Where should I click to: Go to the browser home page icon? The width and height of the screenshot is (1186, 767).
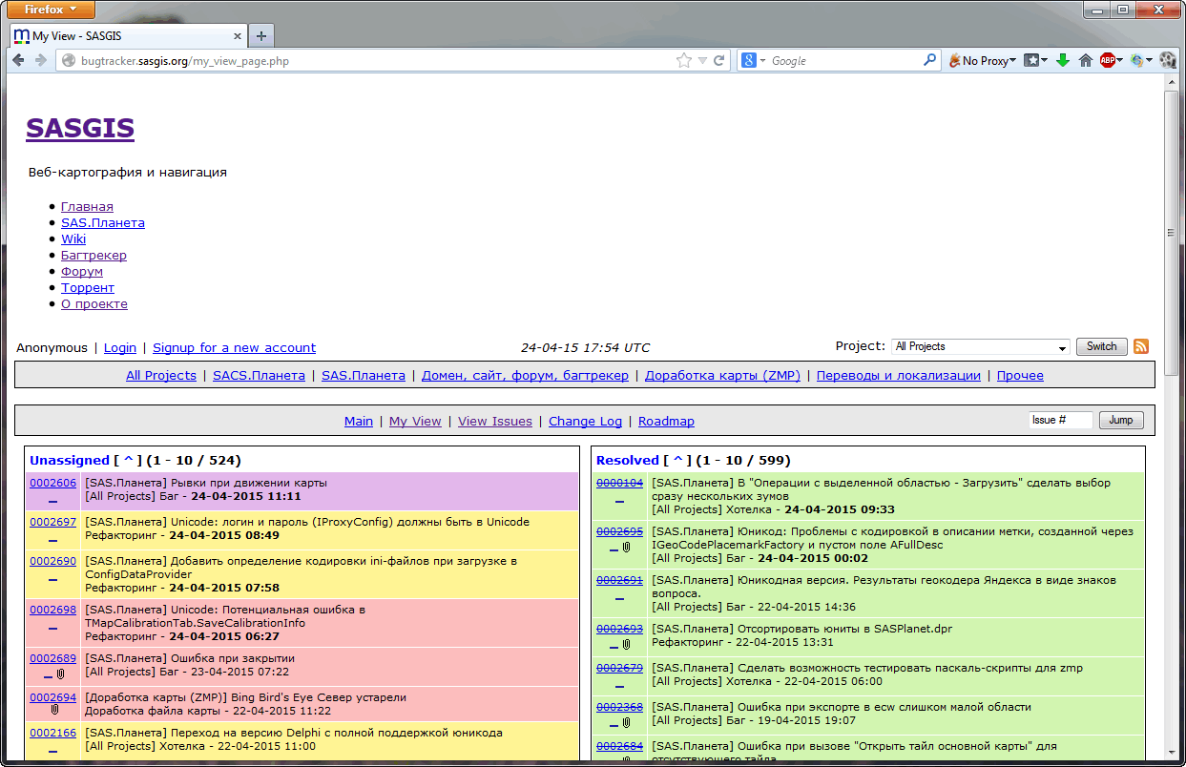coord(1085,60)
